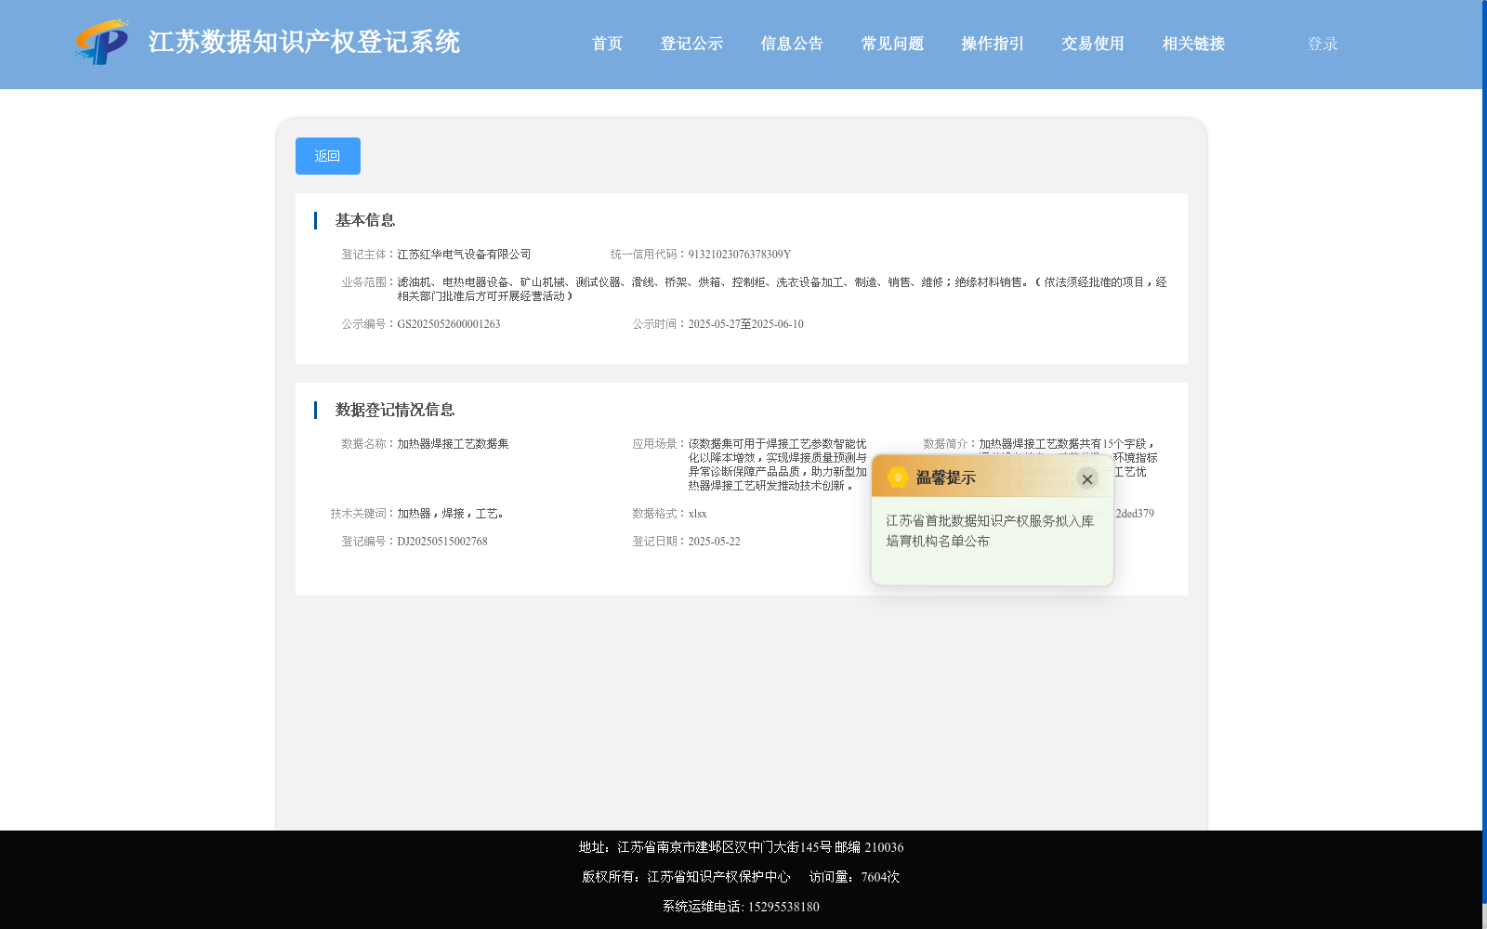
Task: Open the 相关链接 menu item
Action: [1193, 44]
